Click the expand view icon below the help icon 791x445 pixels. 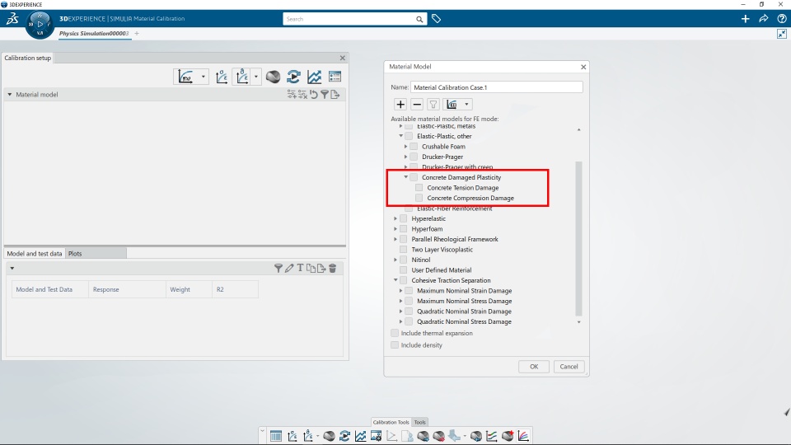pyautogui.click(x=782, y=34)
